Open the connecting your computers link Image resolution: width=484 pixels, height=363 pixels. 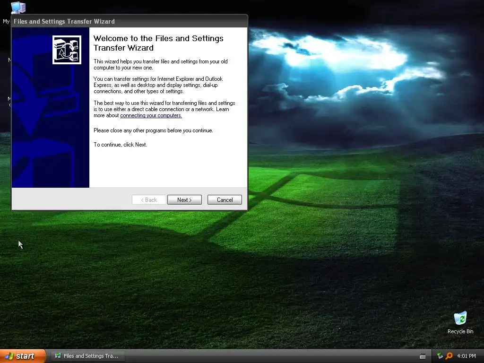point(151,115)
